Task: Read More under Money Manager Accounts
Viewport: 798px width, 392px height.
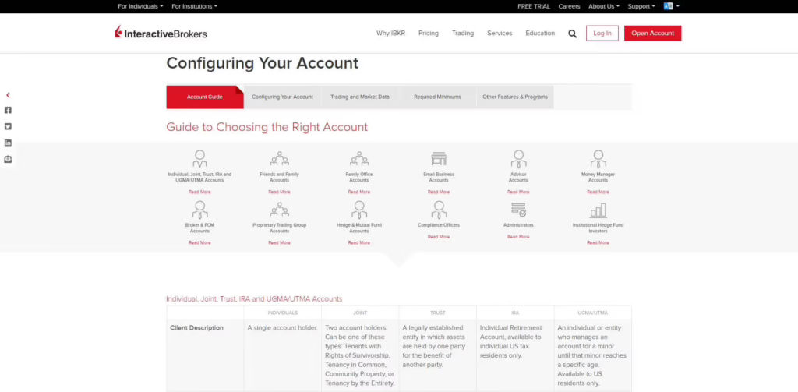Action: pos(598,192)
